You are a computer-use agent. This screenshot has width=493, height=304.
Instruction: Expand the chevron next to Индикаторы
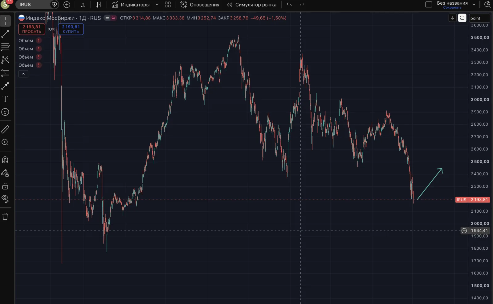tap(157, 5)
